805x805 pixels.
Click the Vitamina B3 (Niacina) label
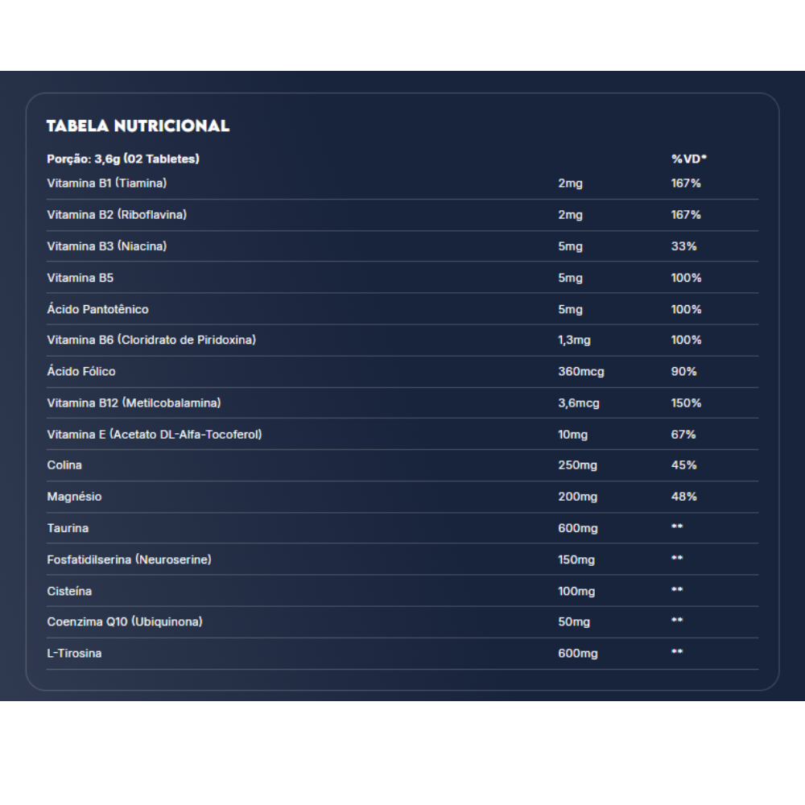pos(107,246)
